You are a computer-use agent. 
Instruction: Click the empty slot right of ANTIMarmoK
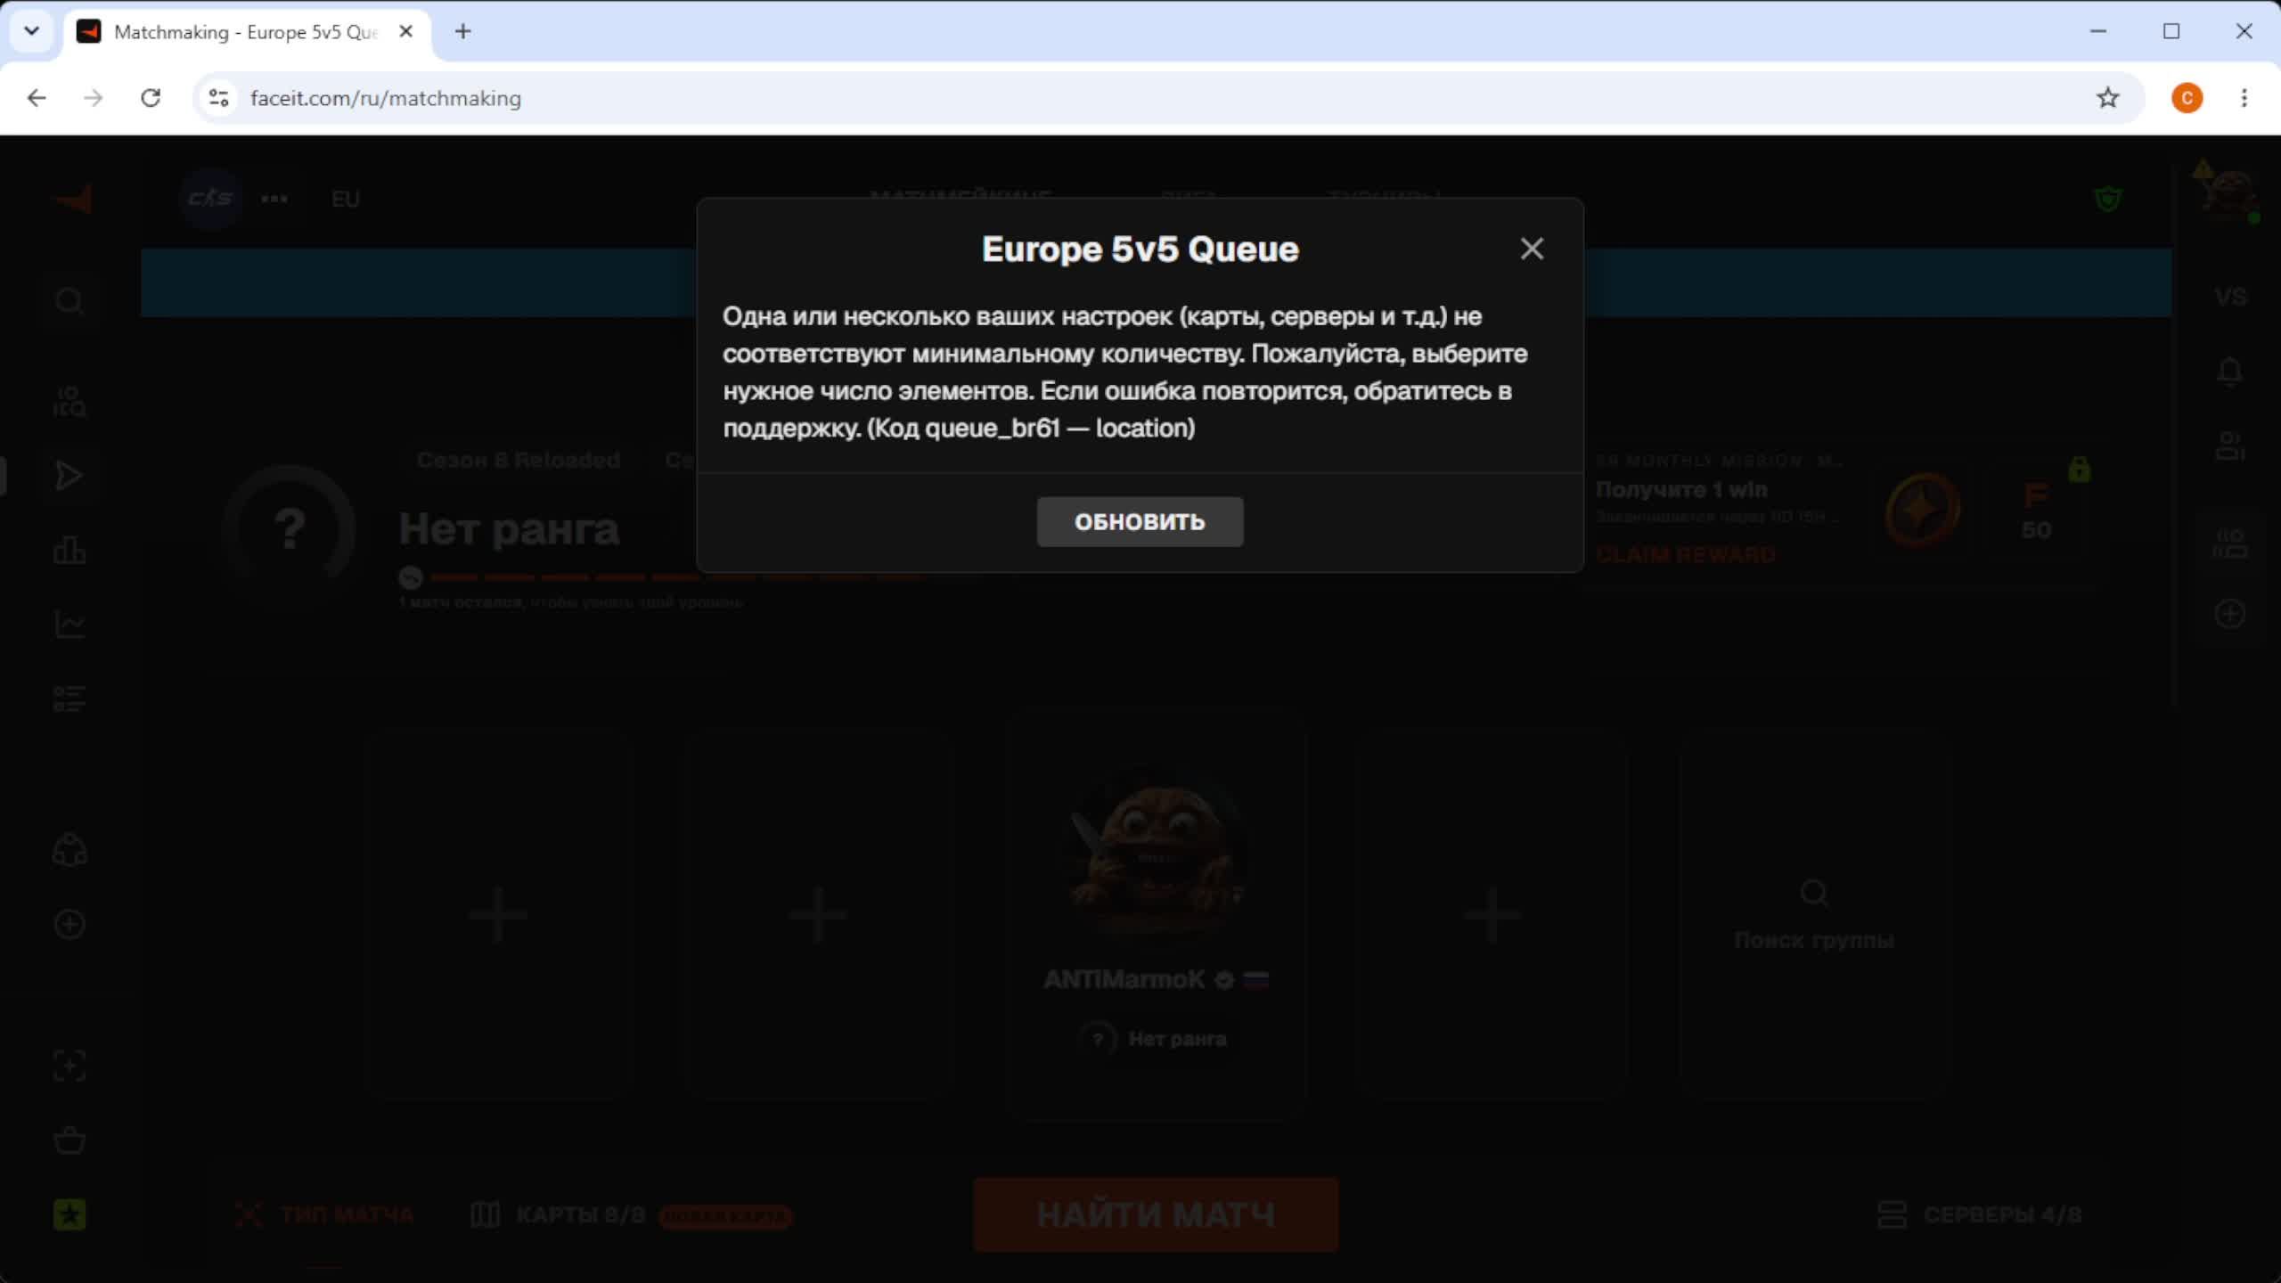point(1492,914)
